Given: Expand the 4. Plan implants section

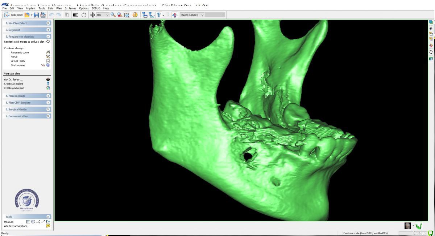Looking at the screenshot, I should [49, 95].
